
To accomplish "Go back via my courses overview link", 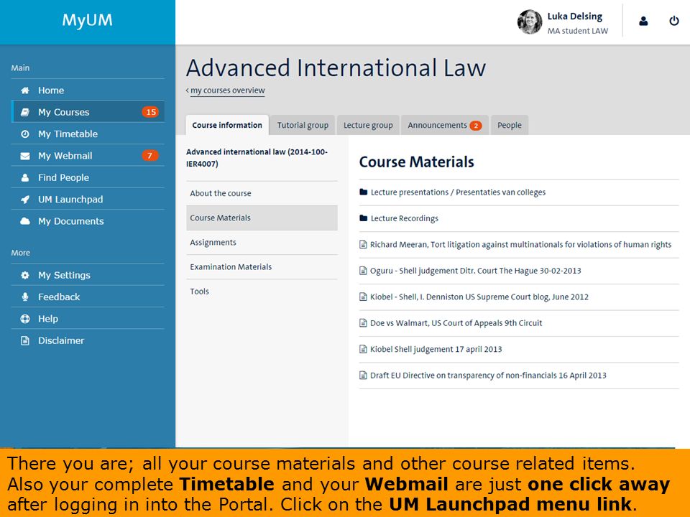I will pyautogui.click(x=228, y=90).
